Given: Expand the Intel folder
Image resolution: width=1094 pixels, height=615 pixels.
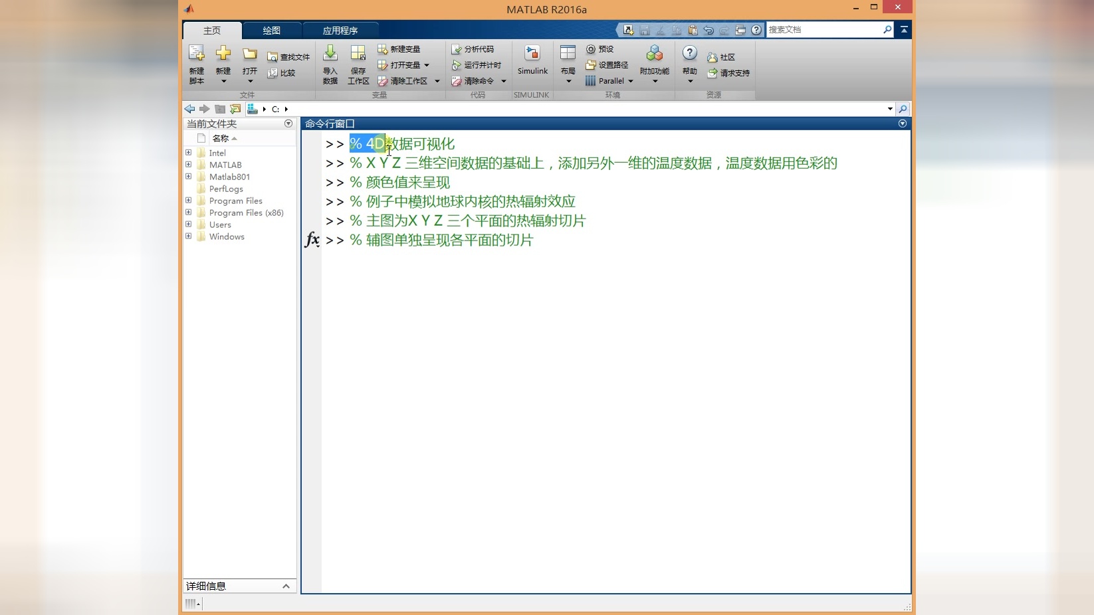Looking at the screenshot, I should coord(188,153).
